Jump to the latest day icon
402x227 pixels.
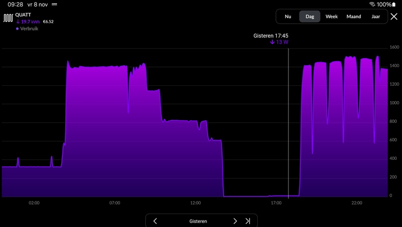pyautogui.click(x=248, y=221)
